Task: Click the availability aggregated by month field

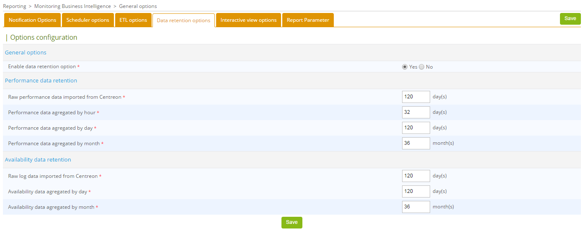Action: pyautogui.click(x=415, y=207)
